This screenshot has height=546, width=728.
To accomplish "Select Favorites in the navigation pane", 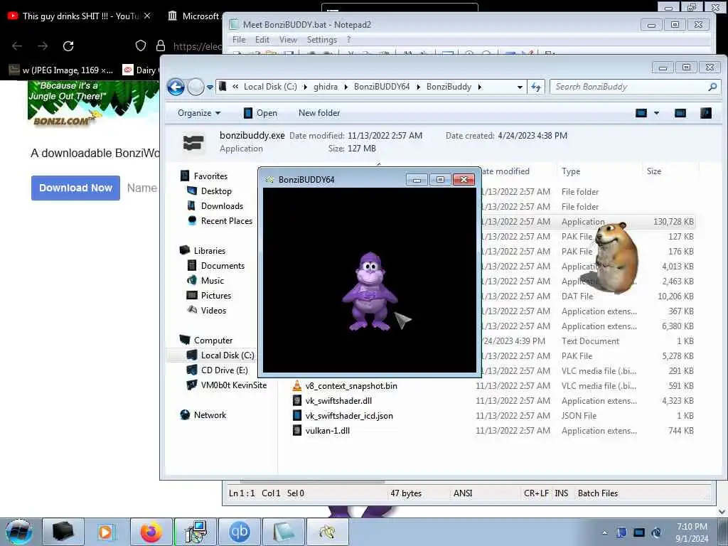I will coord(210,176).
